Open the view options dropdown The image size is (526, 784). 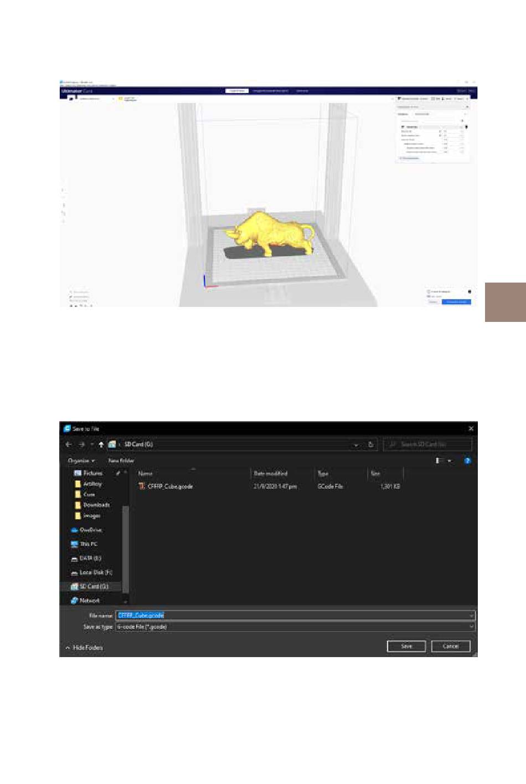pos(449,460)
